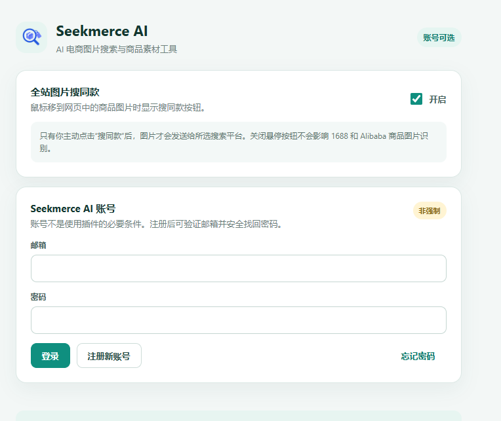Click the subtitle AI 电商图片搜索与商品素材工具
The width and height of the screenshot is (501, 421).
[x=117, y=49]
